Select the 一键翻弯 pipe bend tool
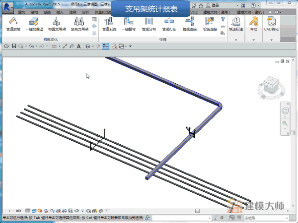Image resolution: width=298 pixels, height=223 pixels. point(129,24)
